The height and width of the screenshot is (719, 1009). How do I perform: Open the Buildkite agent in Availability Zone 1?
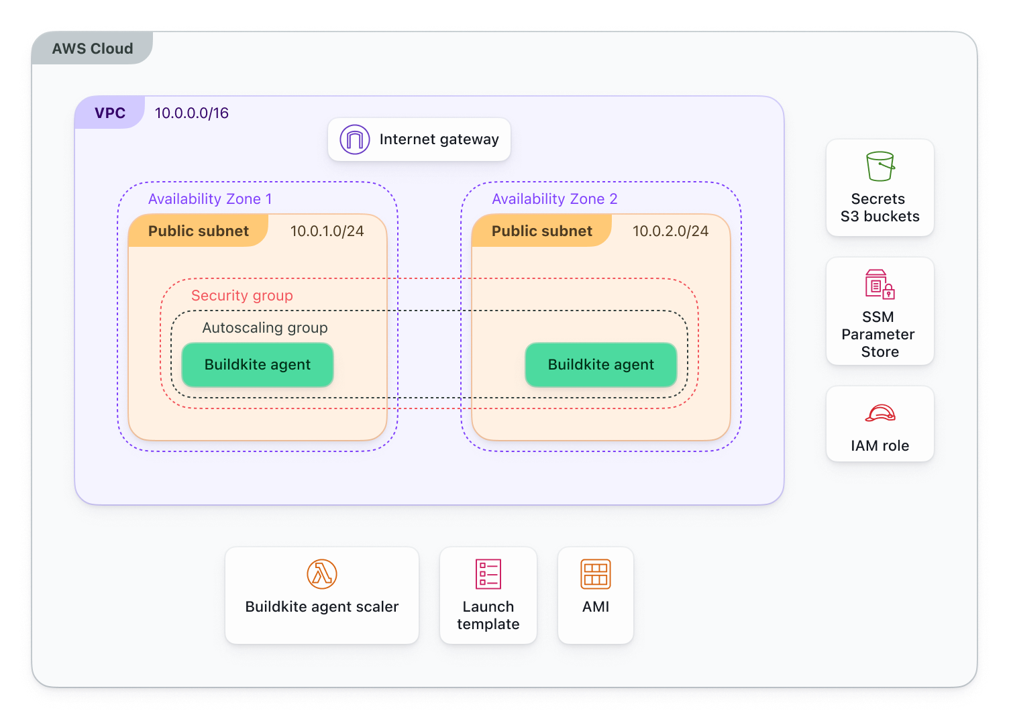(x=257, y=365)
